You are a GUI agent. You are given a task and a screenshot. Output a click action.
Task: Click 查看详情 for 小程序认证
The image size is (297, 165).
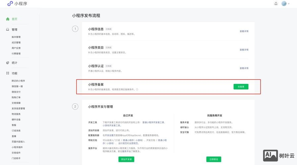click(x=244, y=68)
